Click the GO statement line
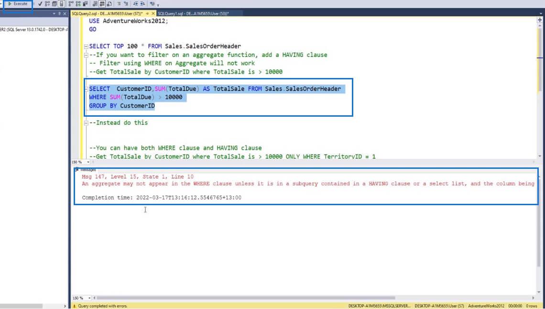Image resolution: width=545 pixels, height=309 pixels. tap(92, 29)
